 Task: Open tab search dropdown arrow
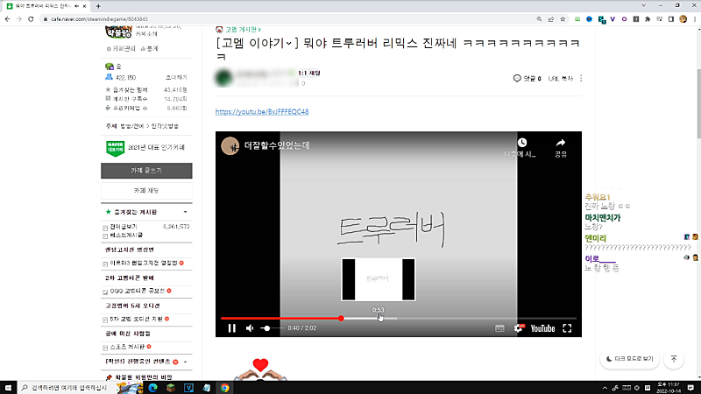pos(644,6)
